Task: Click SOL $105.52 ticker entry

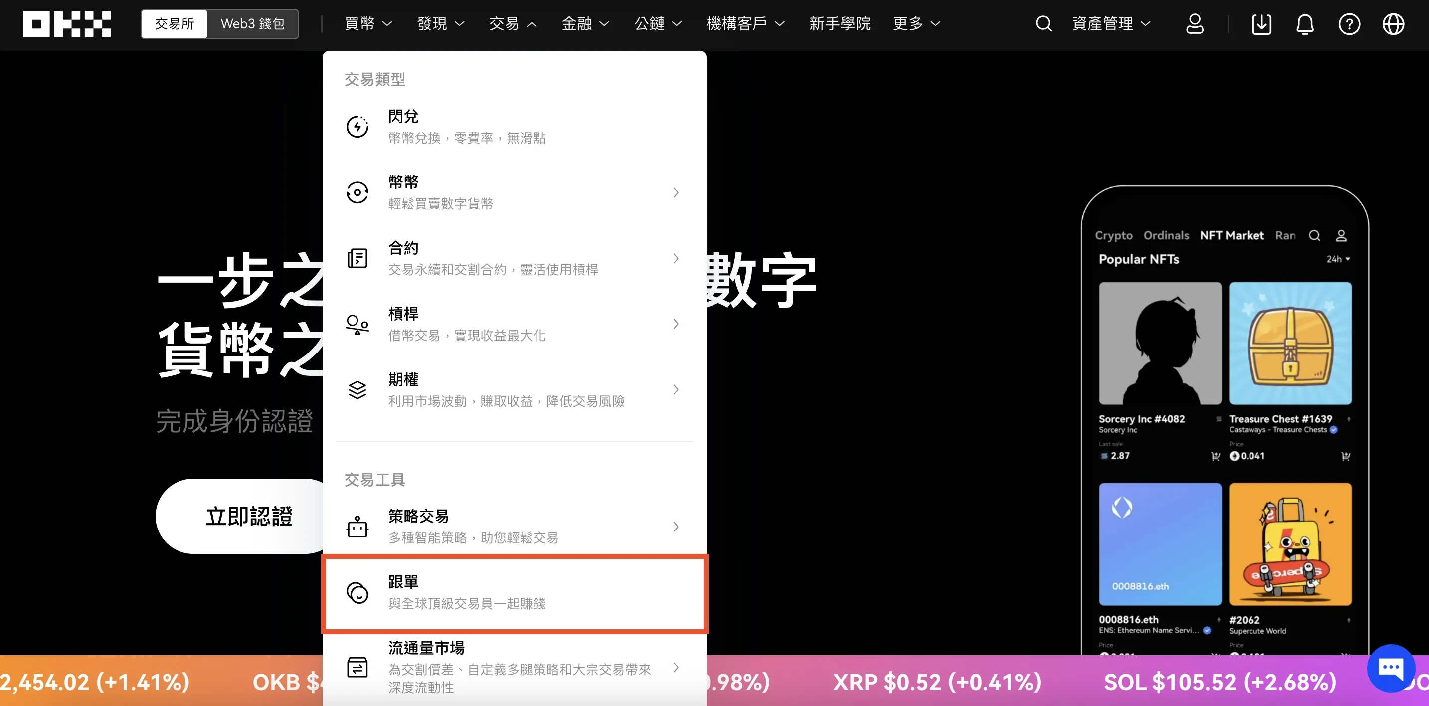Action: point(1220,682)
